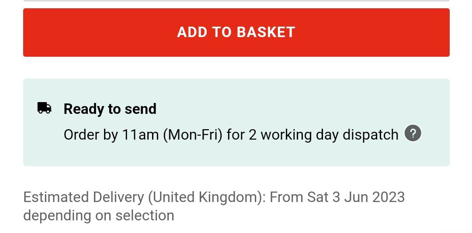The height and width of the screenshot is (233, 472).
Task: Click the ADD TO BASKET button
Action: [x=236, y=33]
